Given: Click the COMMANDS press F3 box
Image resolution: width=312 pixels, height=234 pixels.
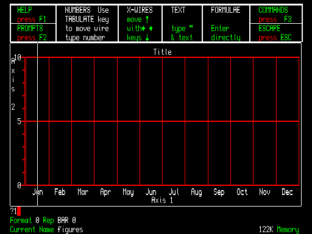Looking at the screenshot, I should (276, 14).
